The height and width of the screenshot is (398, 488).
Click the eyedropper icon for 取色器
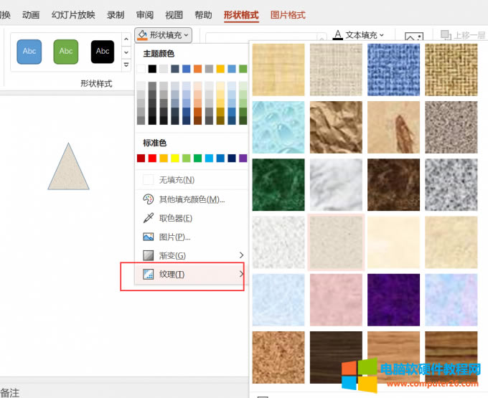[149, 218]
